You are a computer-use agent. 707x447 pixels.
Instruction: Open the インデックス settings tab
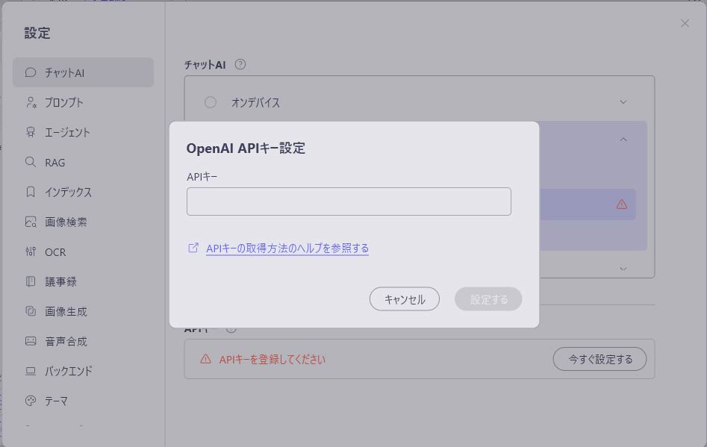[x=83, y=192]
